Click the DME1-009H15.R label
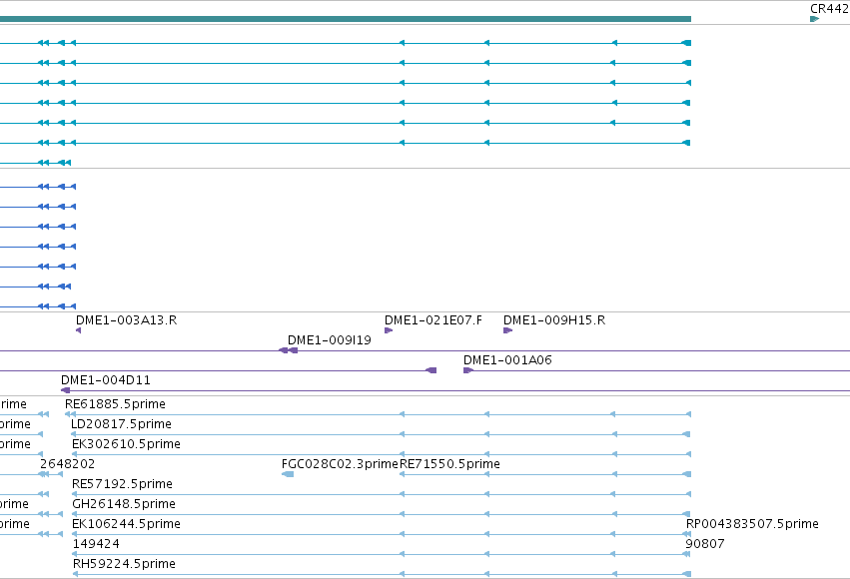 pos(554,320)
